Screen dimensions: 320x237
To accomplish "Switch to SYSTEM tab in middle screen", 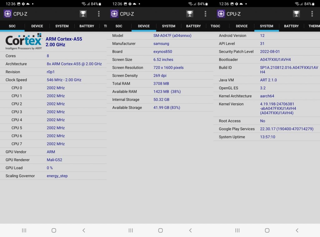I will click(x=168, y=26).
